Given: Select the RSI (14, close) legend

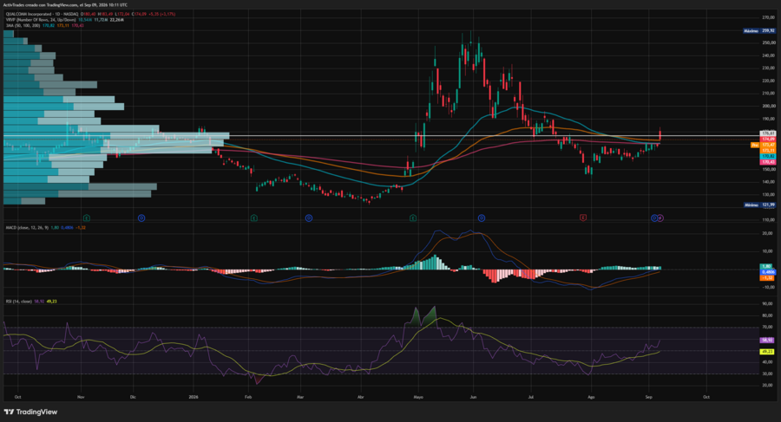Looking at the screenshot, I should coord(18,301).
